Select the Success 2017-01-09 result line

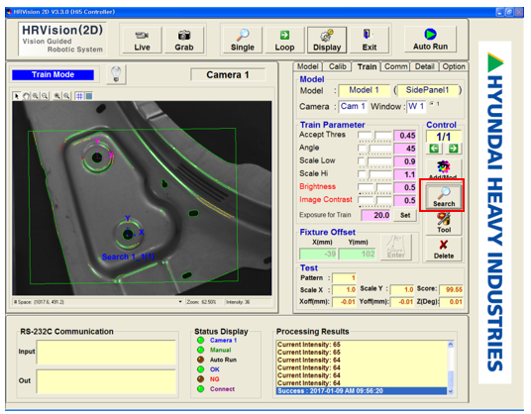362,391
